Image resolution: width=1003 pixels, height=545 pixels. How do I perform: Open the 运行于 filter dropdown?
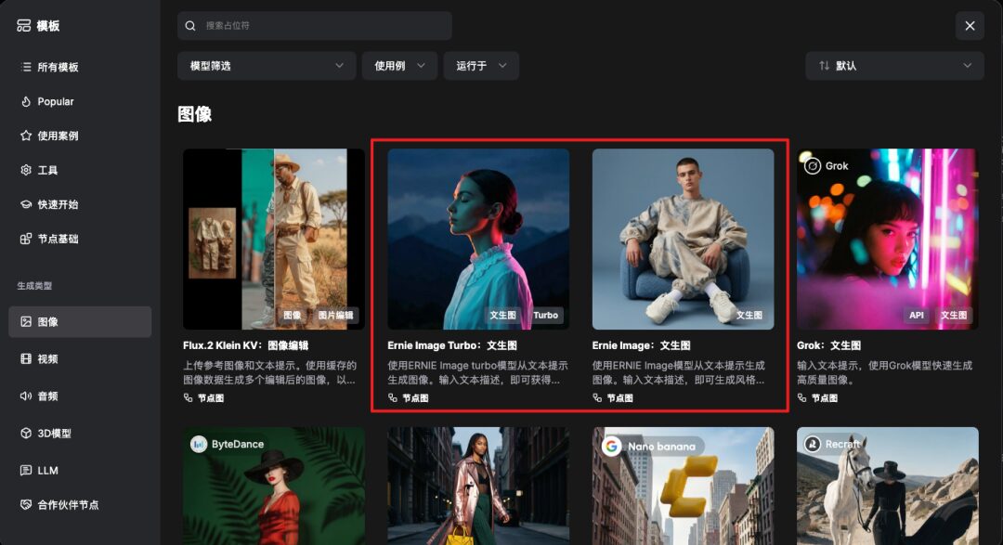[x=481, y=66]
